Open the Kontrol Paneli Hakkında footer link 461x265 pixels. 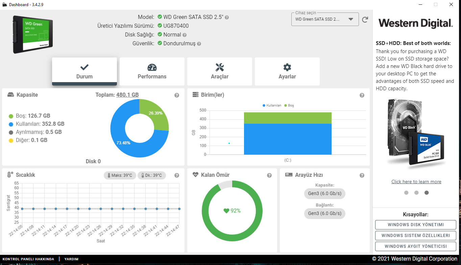pos(28,259)
